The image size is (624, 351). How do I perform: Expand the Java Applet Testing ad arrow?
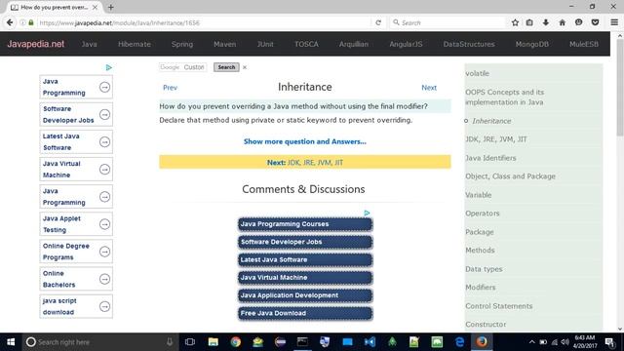point(104,224)
